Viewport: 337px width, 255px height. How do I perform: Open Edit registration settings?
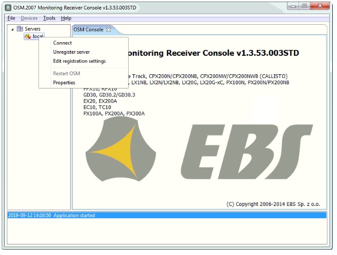pyautogui.click(x=79, y=61)
